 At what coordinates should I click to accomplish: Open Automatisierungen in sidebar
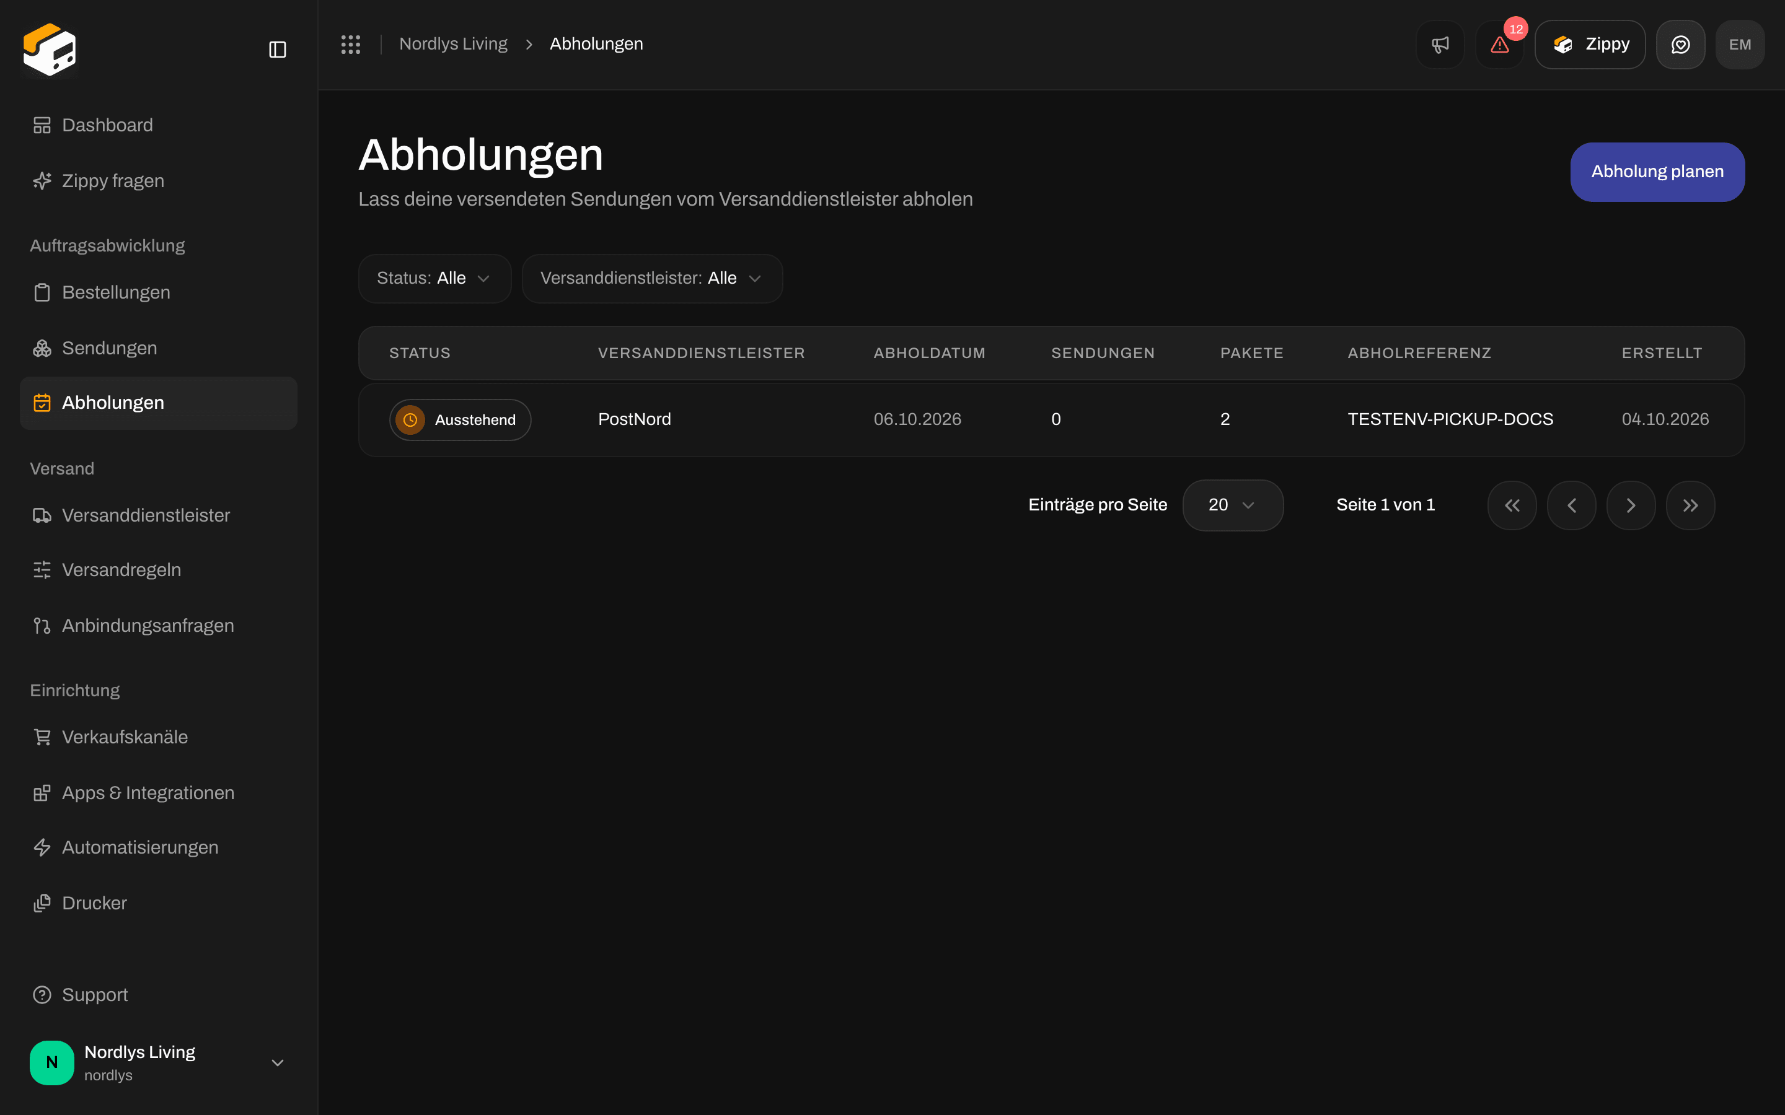point(159,847)
